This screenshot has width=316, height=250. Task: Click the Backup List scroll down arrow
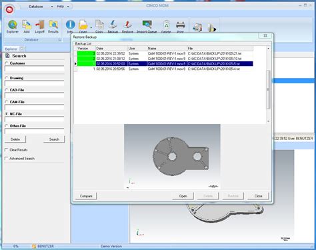(268, 121)
